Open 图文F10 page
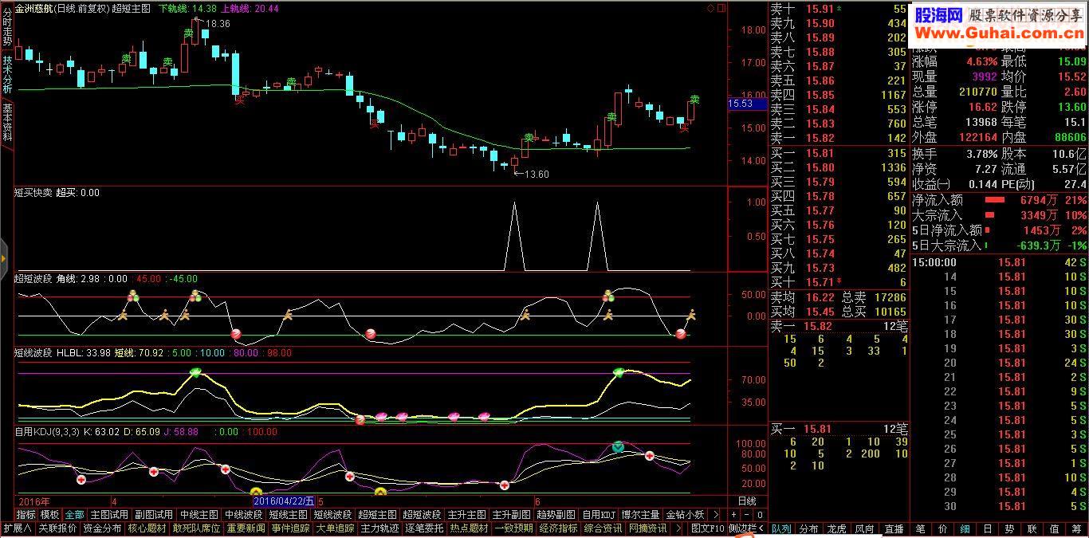This screenshot has width=1089, height=538. (707, 528)
